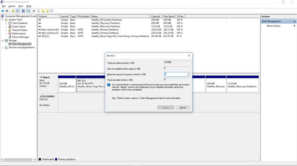
Task: Select the 200 MB EFI partition block
Action: click(x=67, y=84)
